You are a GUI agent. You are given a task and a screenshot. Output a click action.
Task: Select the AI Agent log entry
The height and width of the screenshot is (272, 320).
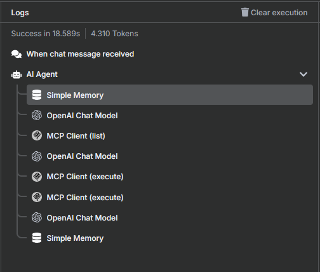click(x=160, y=74)
